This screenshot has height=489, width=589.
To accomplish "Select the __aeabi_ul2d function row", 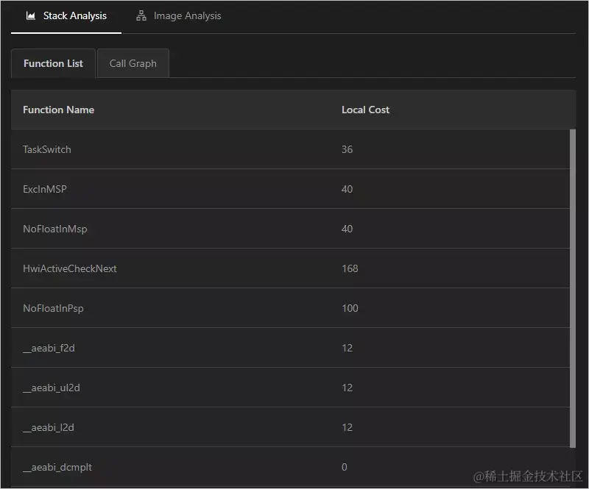I will [x=290, y=388].
